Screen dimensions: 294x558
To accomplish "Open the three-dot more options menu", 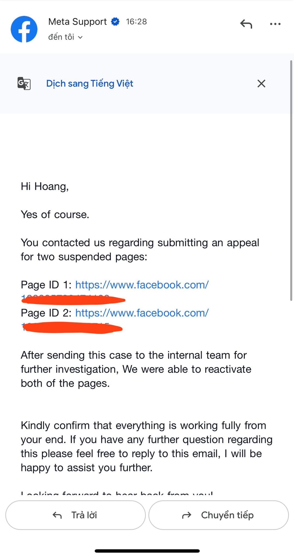I will [275, 24].
